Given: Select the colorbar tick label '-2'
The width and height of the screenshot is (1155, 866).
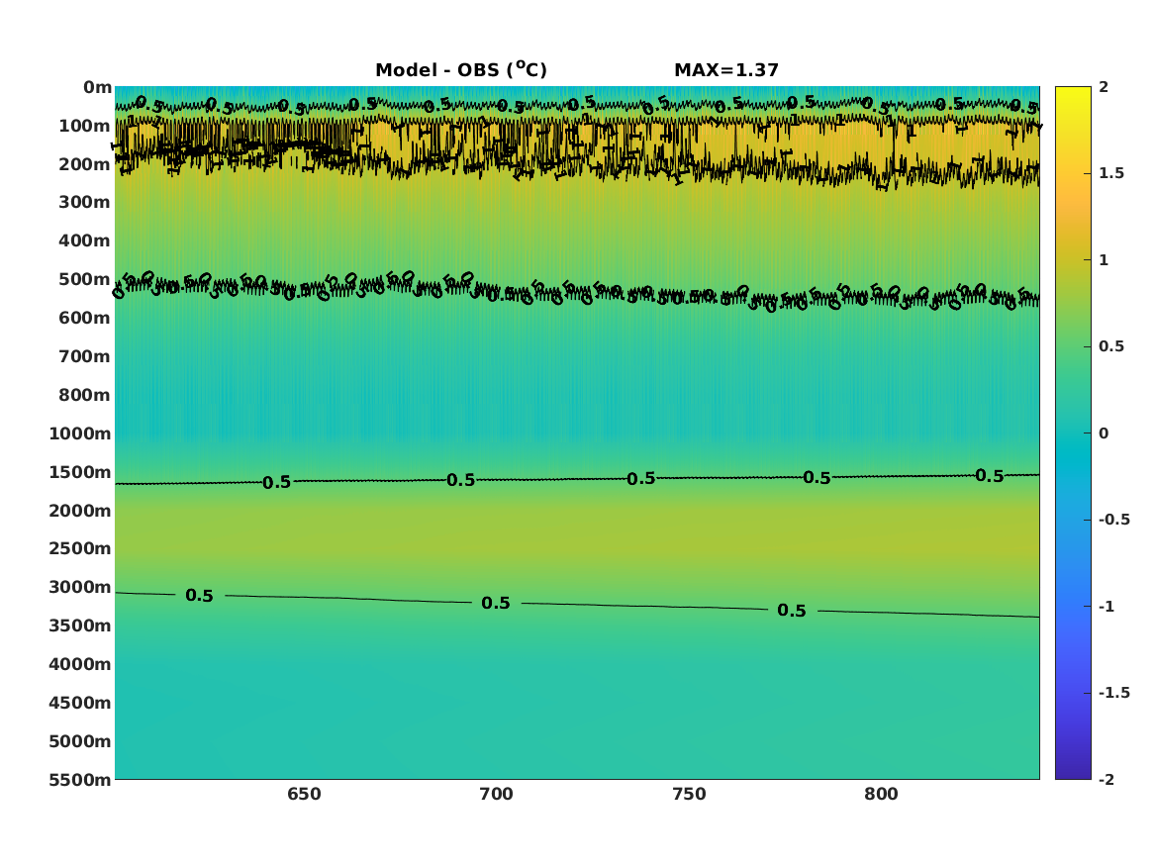Looking at the screenshot, I should (1107, 779).
